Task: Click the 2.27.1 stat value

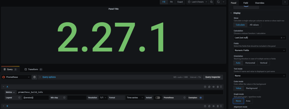Action: coord(111,37)
